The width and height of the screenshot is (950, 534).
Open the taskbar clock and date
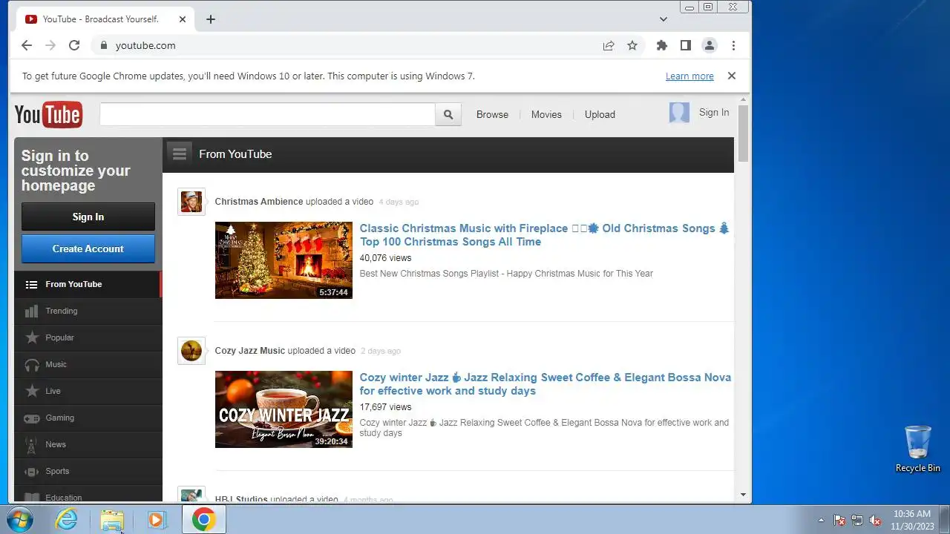(x=912, y=520)
